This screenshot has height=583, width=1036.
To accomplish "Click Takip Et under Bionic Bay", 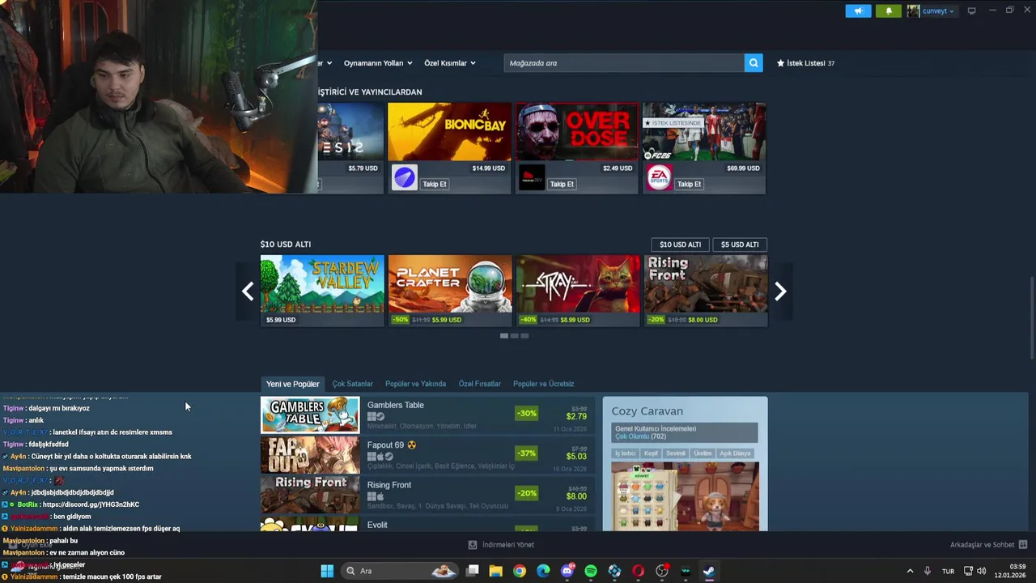I will pos(435,184).
